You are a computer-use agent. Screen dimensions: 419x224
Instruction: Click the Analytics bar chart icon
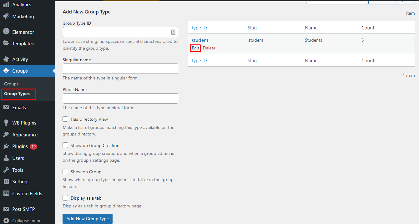point(6,5)
